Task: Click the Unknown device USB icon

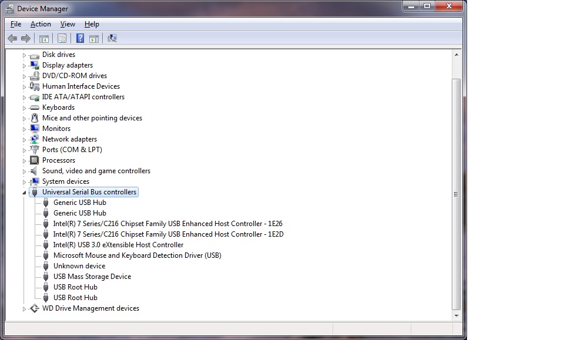Action: (46, 266)
